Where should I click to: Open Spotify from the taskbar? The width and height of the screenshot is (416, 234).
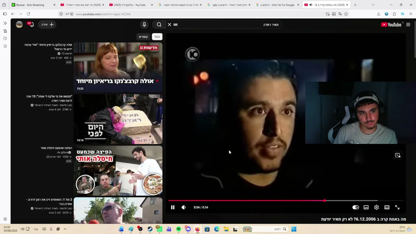[178, 229]
